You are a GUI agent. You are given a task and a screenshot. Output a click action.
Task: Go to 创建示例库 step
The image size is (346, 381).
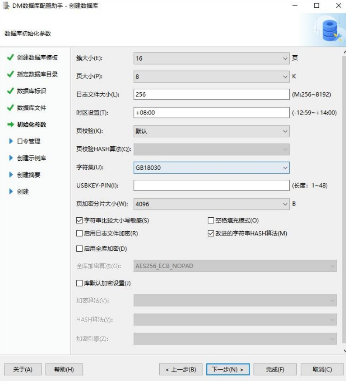(31, 158)
